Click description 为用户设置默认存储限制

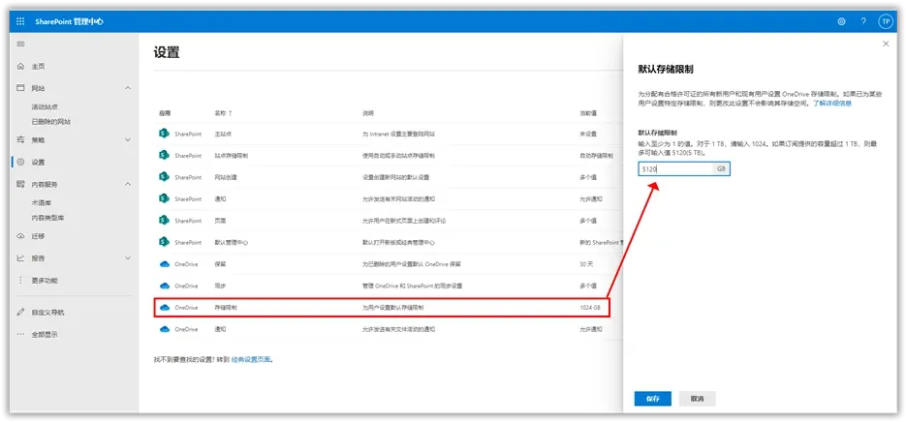[392, 308]
